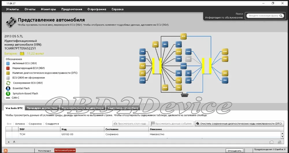289x153 pixels.
Task: Click the print icon below DTC table
Action: 271,142
